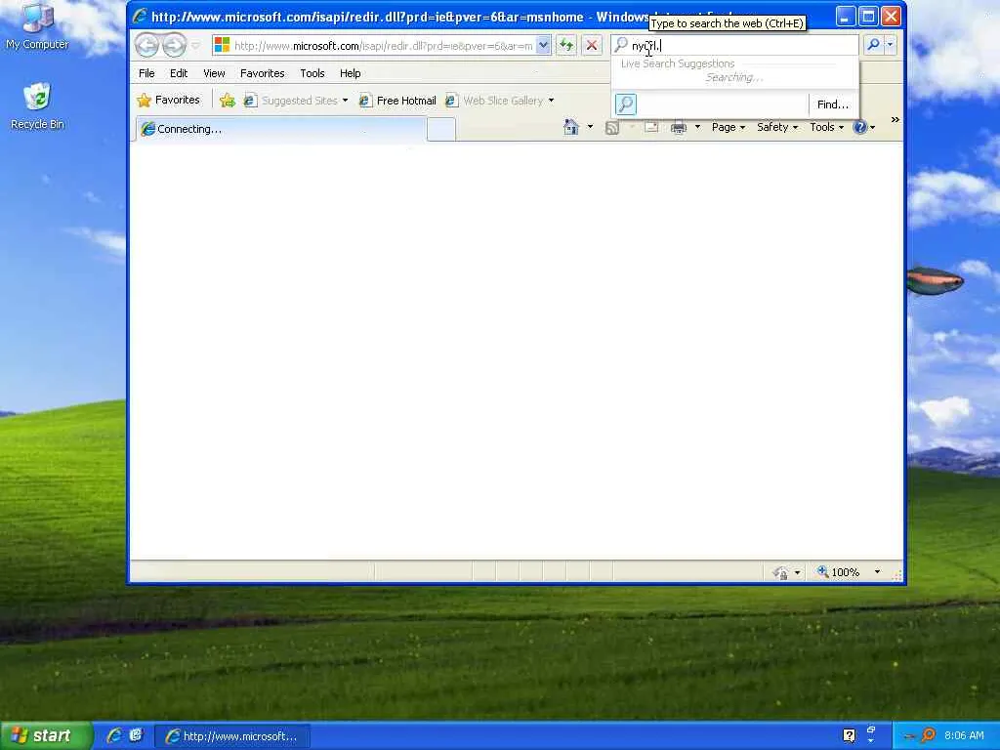Open the Page command bar menu
The height and width of the screenshot is (750, 1000).
pos(729,127)
